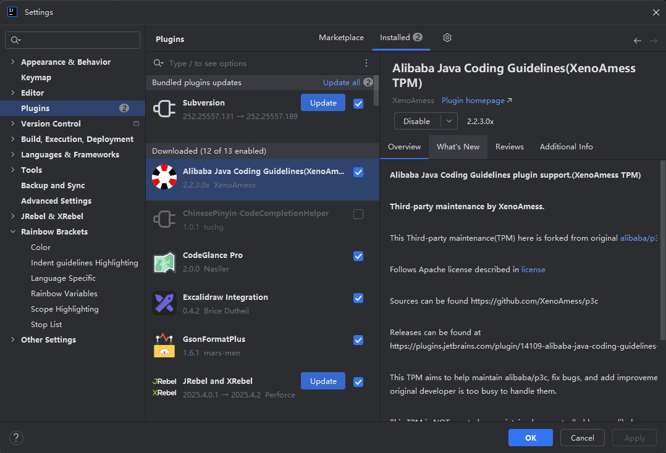Click the CodeGlance Pro plugin icon
This screenshot has width=666, height=453.
pos(164,262)
